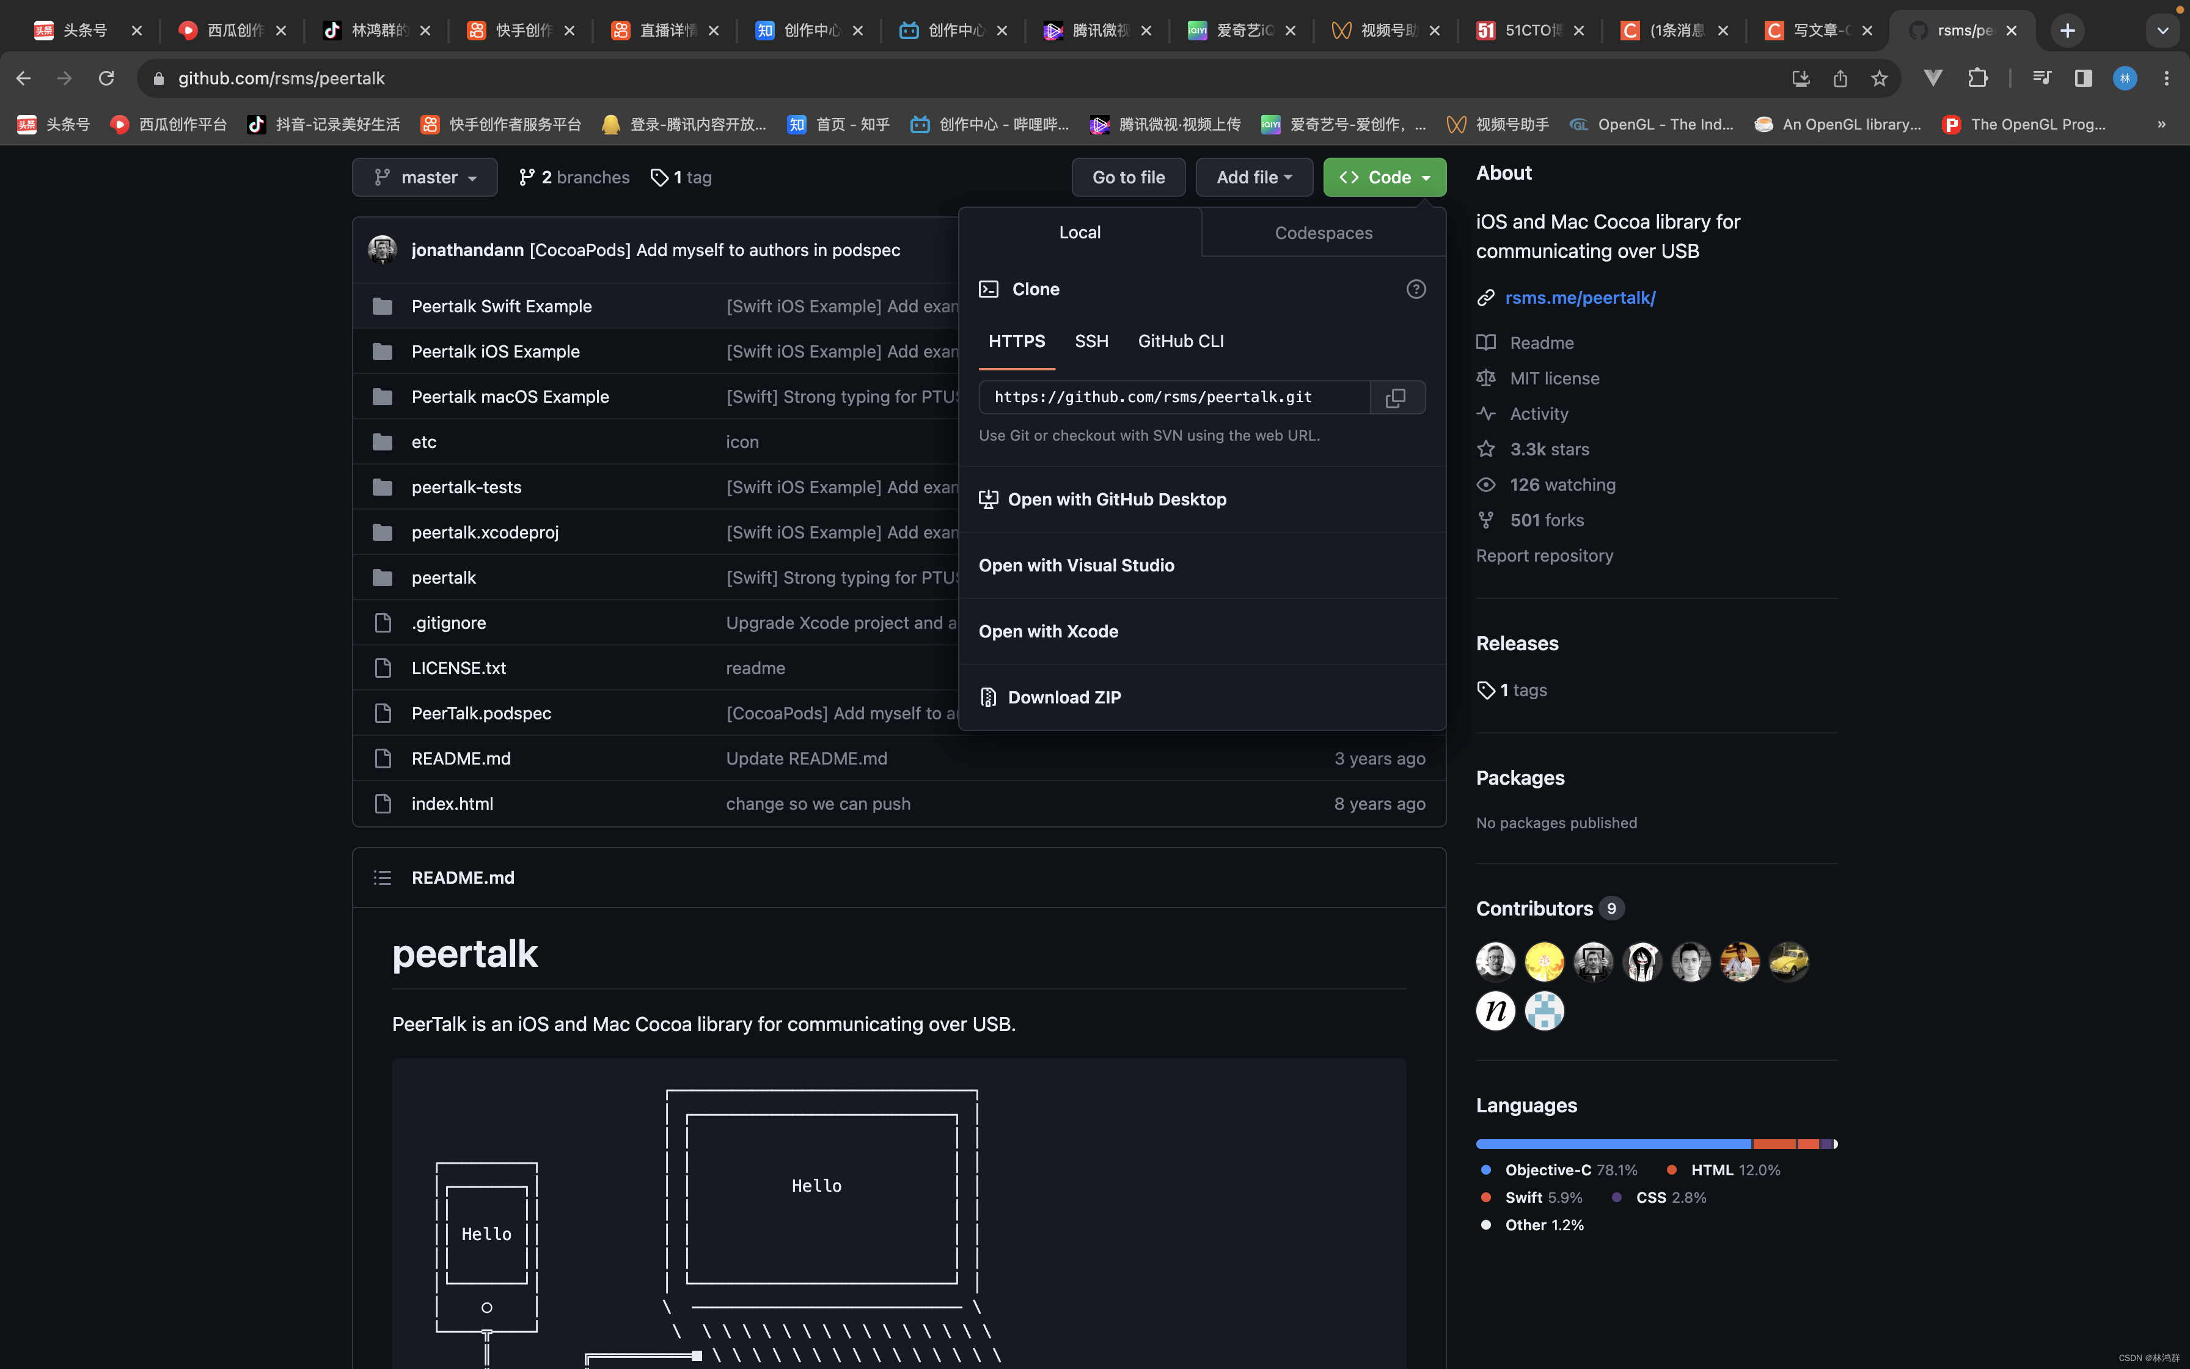The height and width of the screenshot is (1369, 2190).
Task: Switch to the 头条号 browser tab
Action: (x=87, y=31)
